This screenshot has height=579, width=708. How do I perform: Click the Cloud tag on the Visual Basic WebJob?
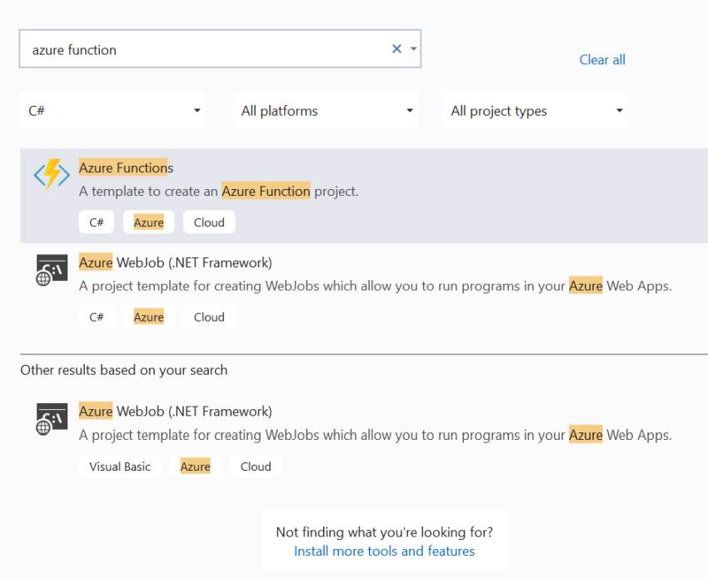click(x=256, y=466)
